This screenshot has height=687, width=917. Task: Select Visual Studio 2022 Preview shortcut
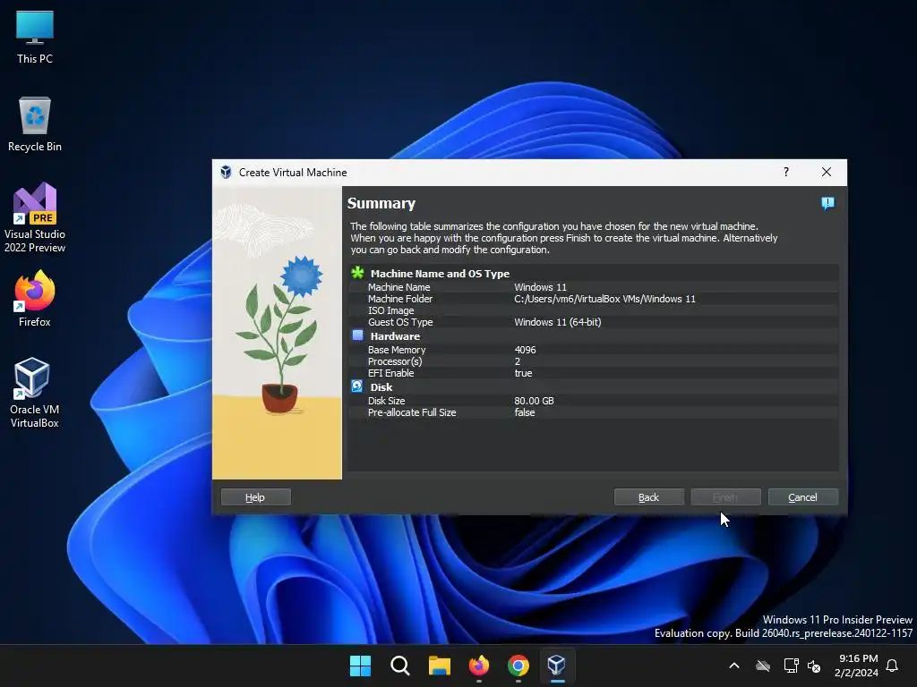35,217
